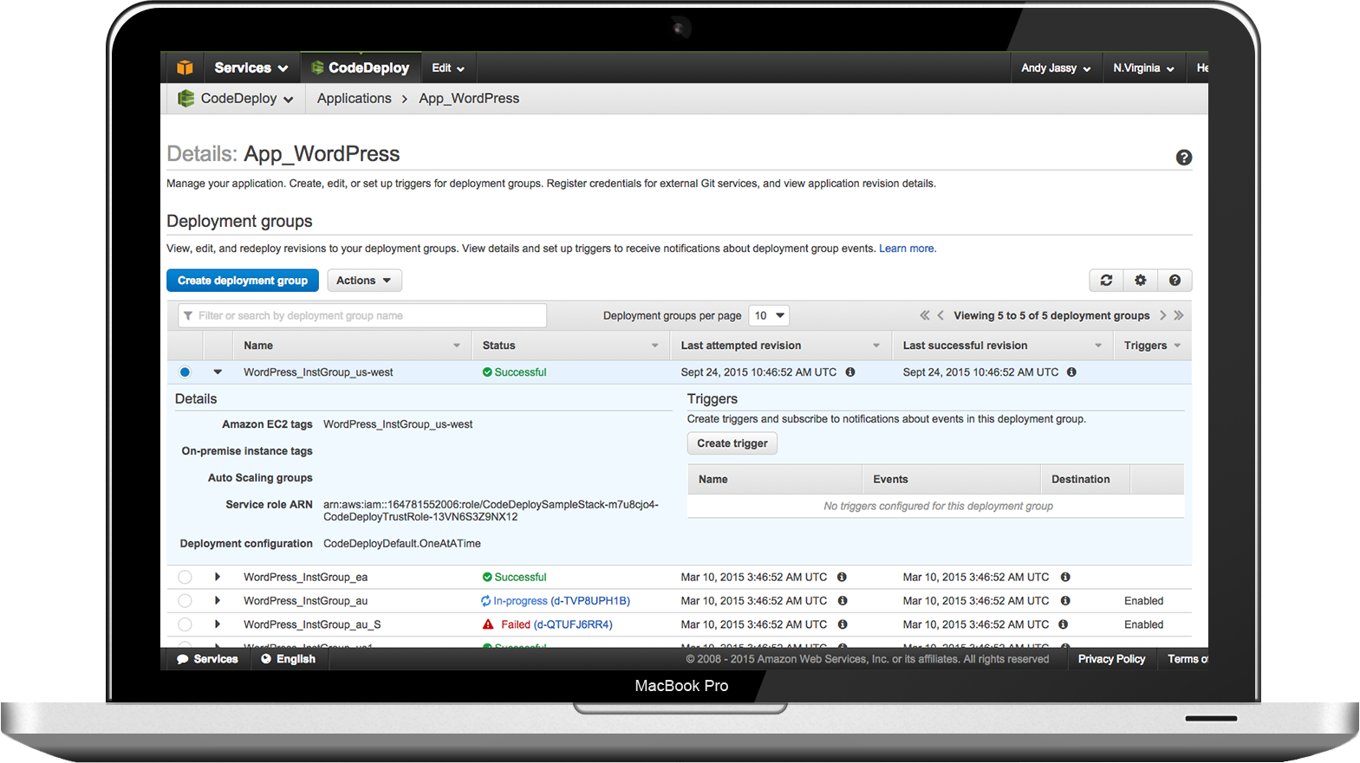This screenshot has width=1360, height=763.
Task: Go to Applications breadcrumb
Action: coord(354,99)
